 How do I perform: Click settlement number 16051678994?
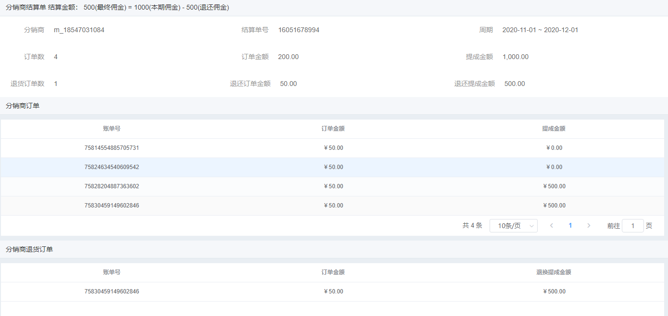tap(299, 30)
